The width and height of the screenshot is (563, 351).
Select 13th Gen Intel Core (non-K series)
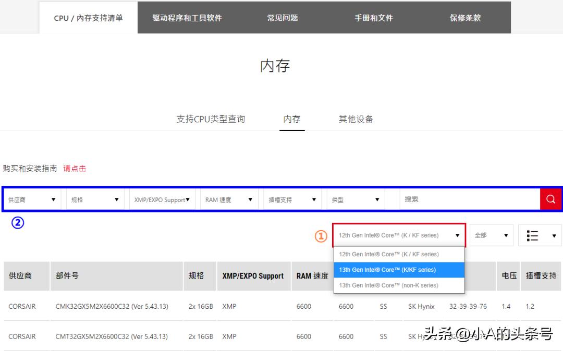coord(399,285)
